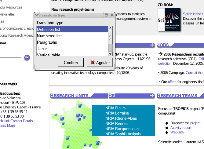Screen dimensions: 204x149
Task: Select INRIA Futurs research unit
Action: tap(115, 108)
